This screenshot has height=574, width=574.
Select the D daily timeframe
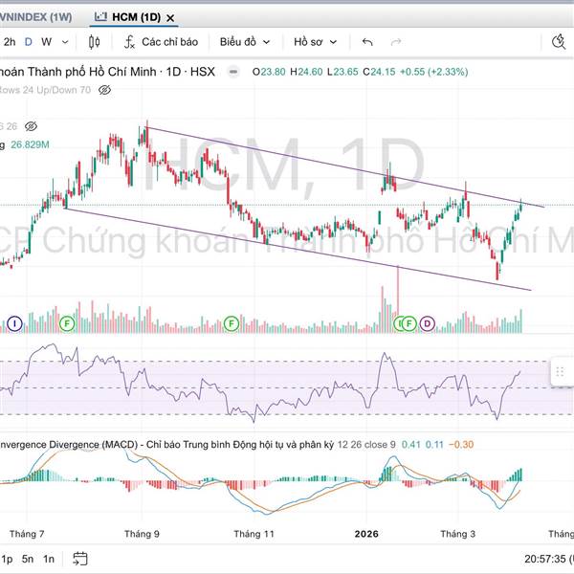point(29,42)
